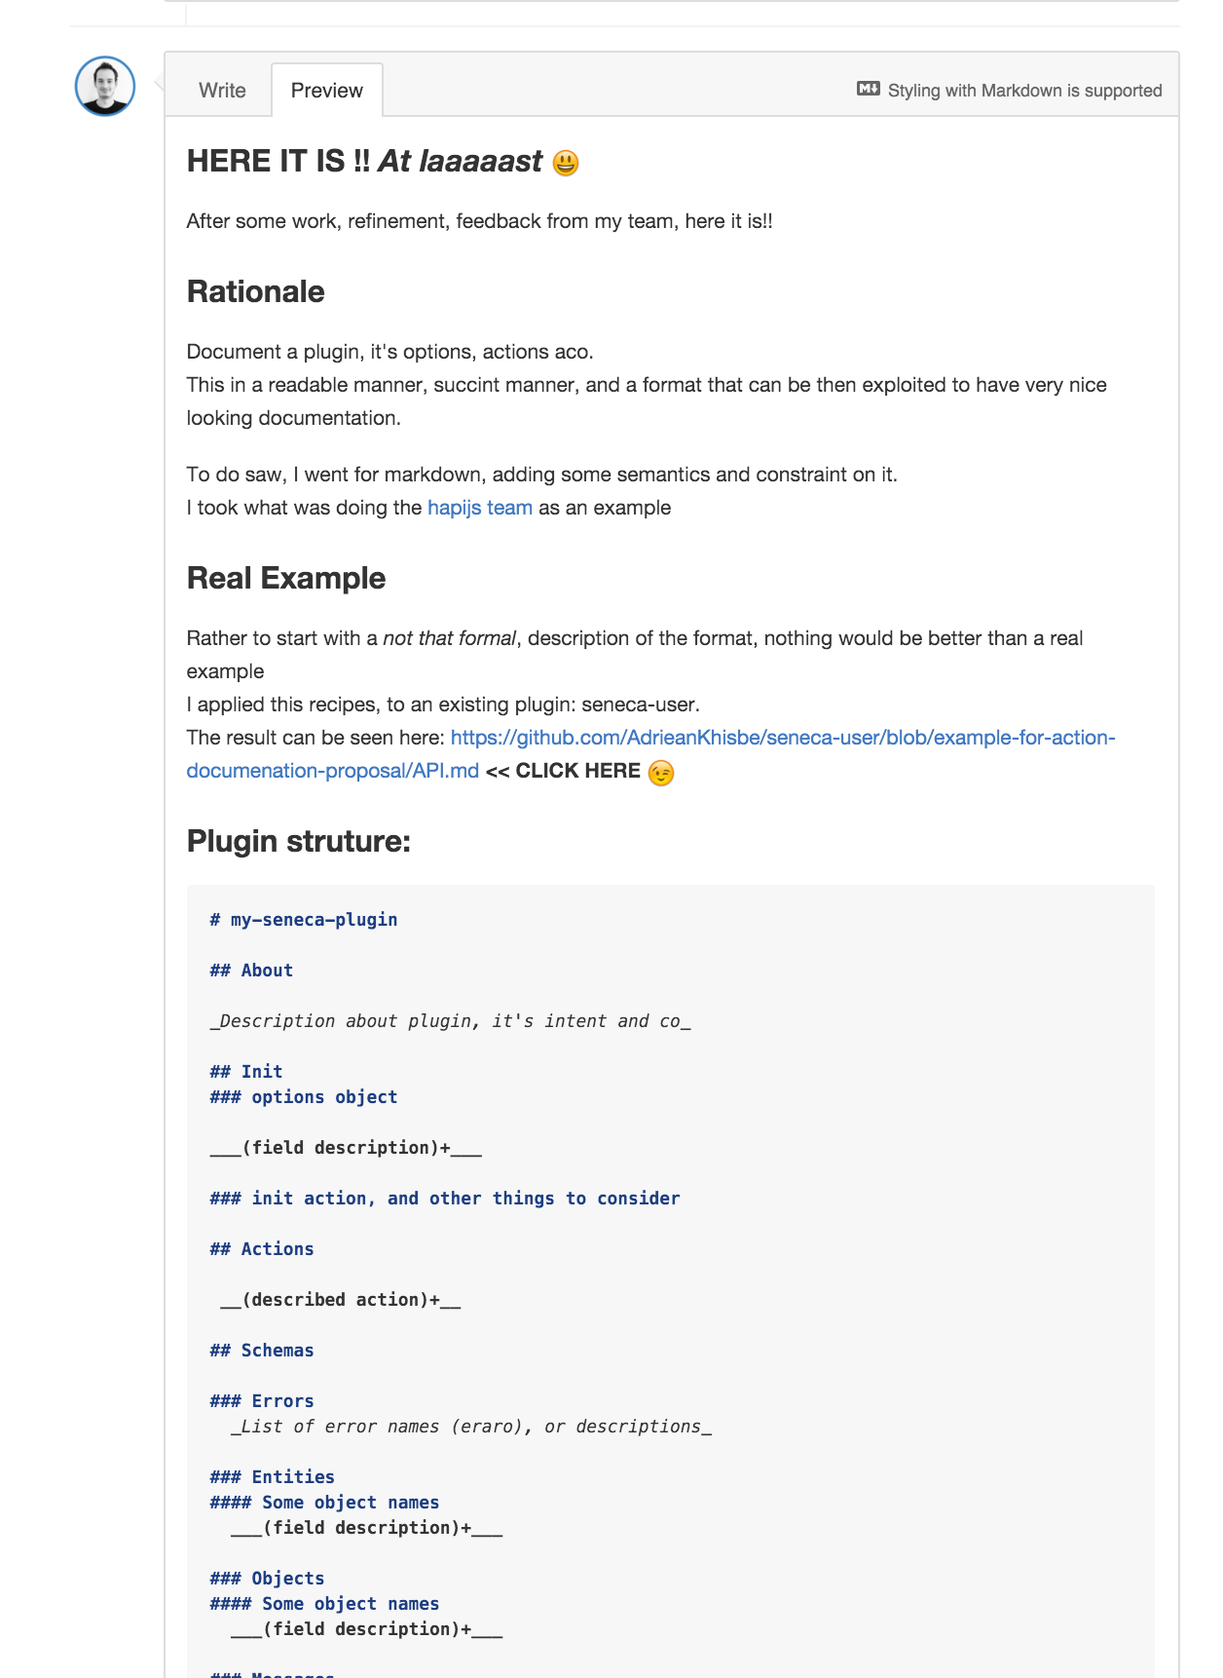Click the '## About' line in code block

coord(251,971)
